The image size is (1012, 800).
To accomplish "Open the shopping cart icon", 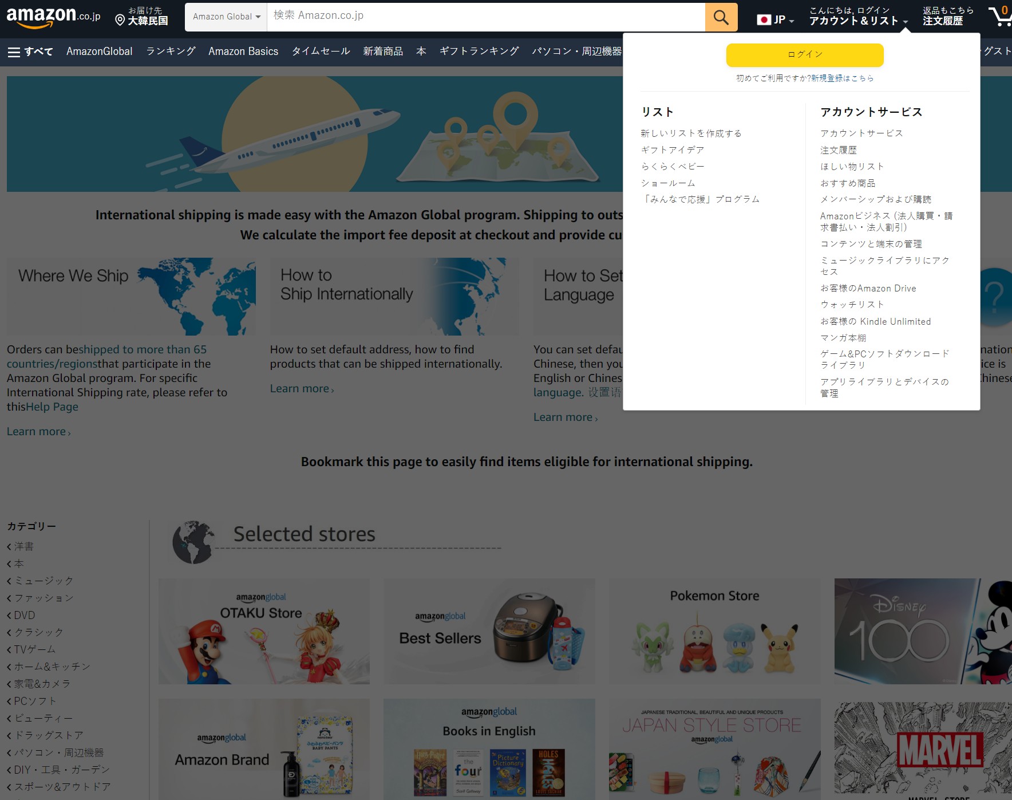I will point(1000,16).
